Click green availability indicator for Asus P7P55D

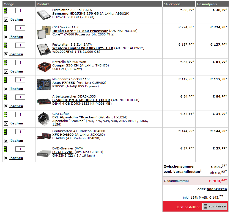coord(5,80)
